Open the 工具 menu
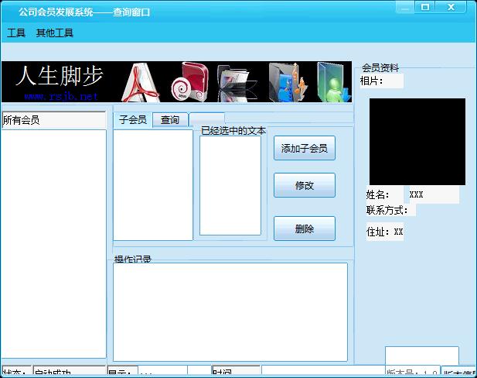477x378 pixels. (x=16, y=33)
